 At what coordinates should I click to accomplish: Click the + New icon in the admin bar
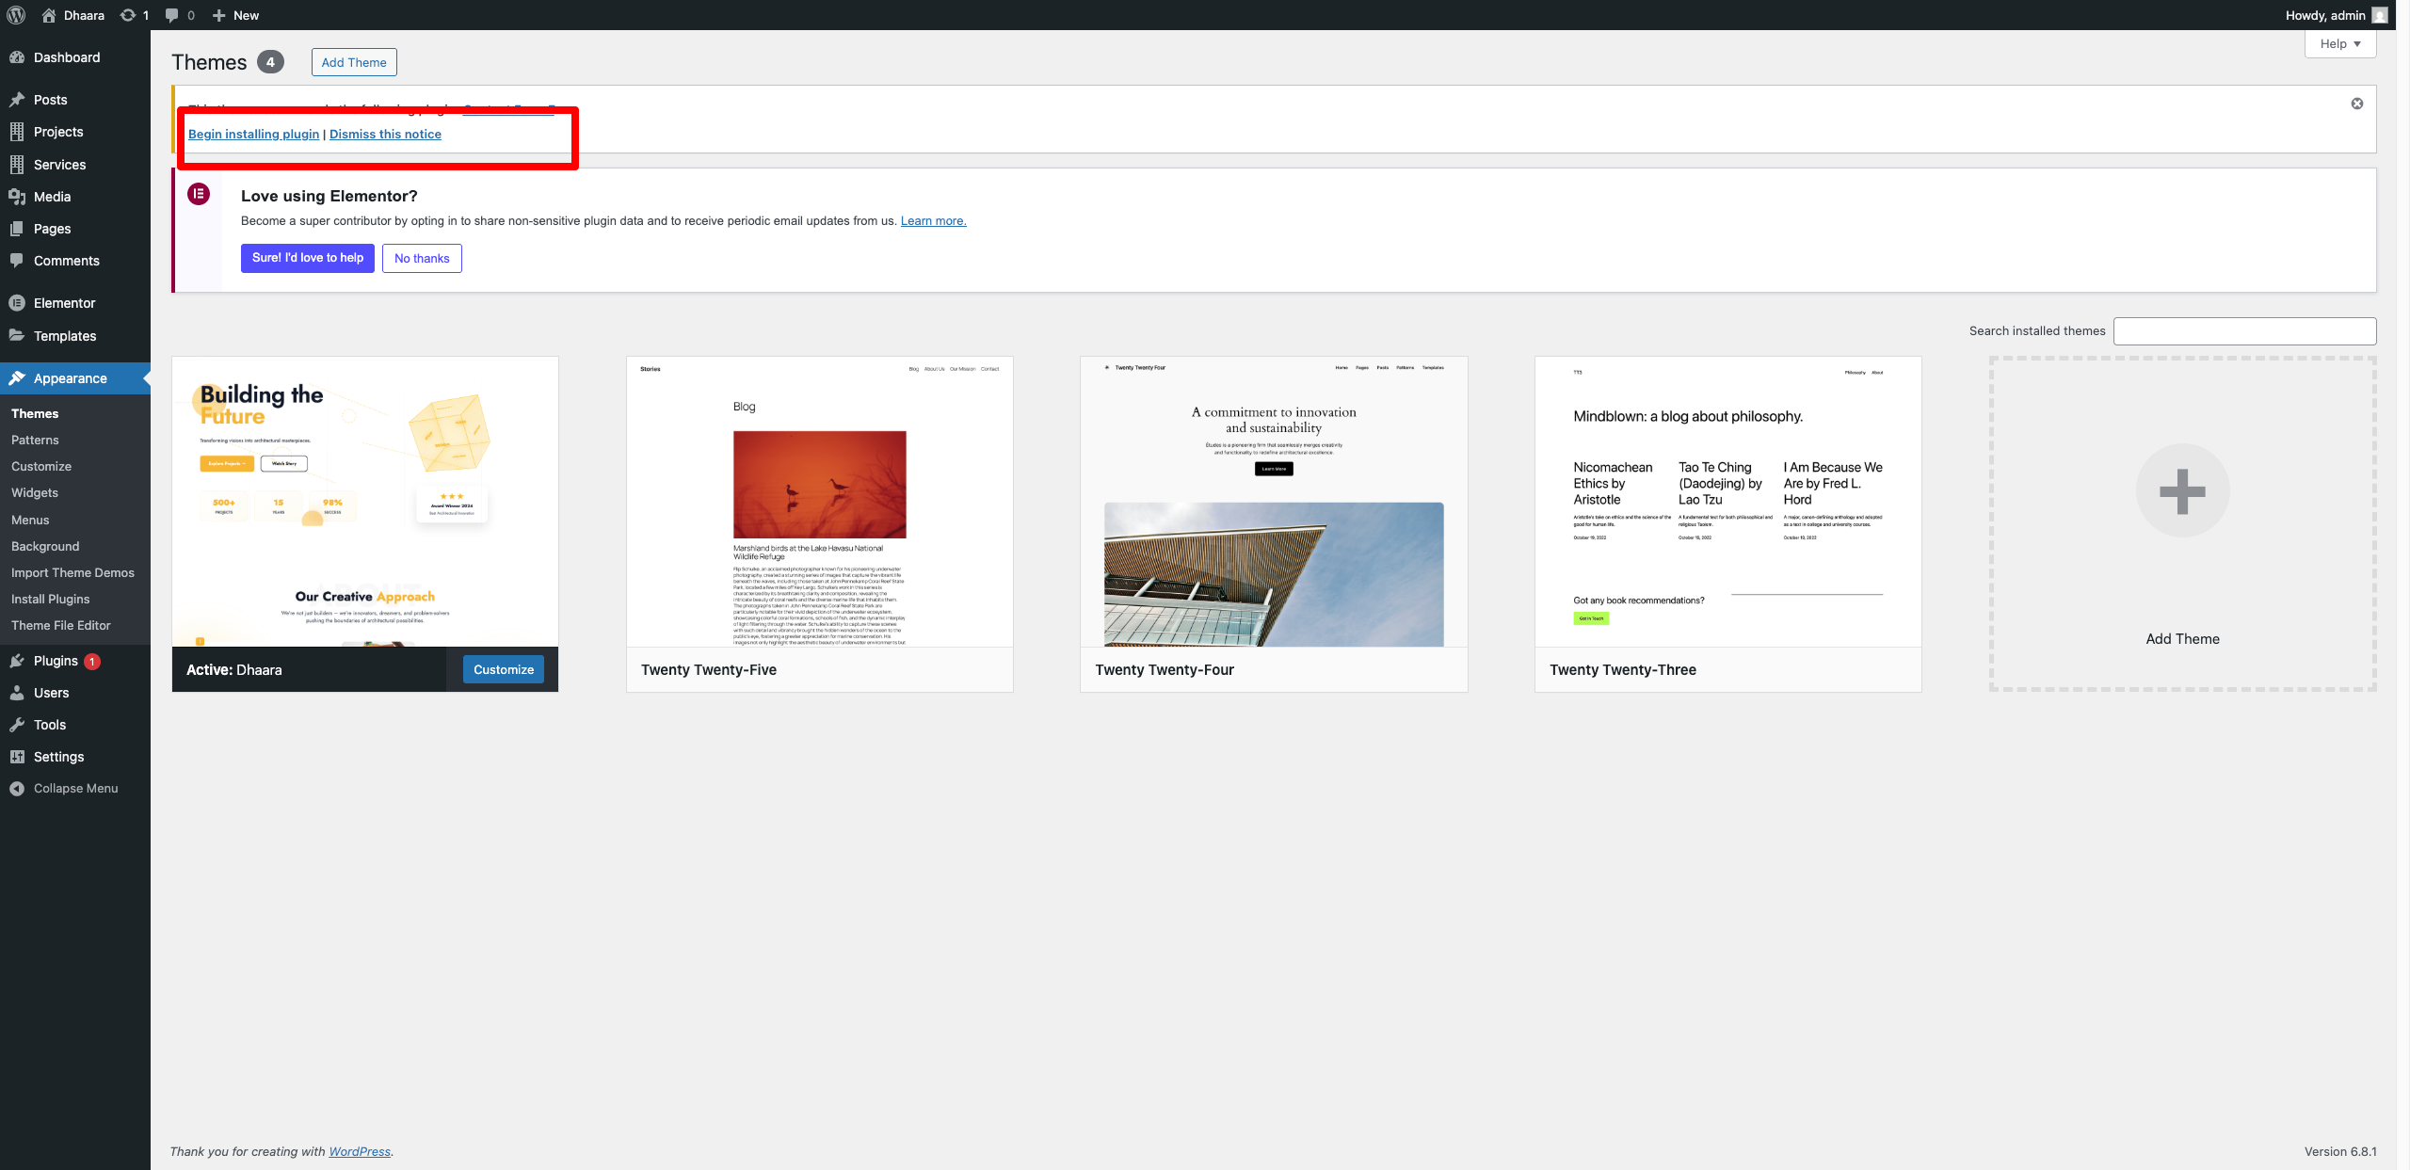(218, 15)
